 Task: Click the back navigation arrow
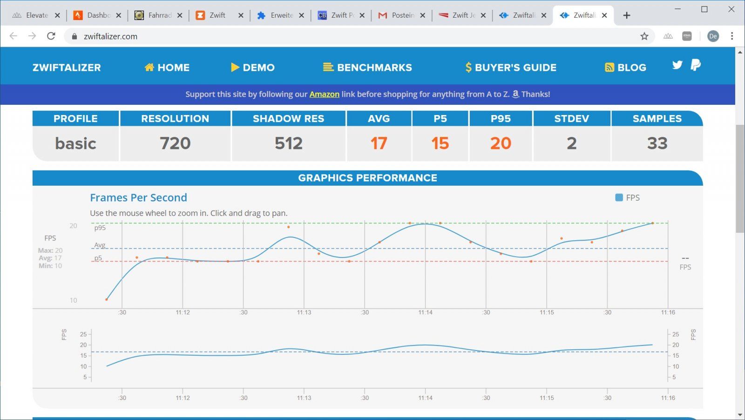[x=14, y=36]
